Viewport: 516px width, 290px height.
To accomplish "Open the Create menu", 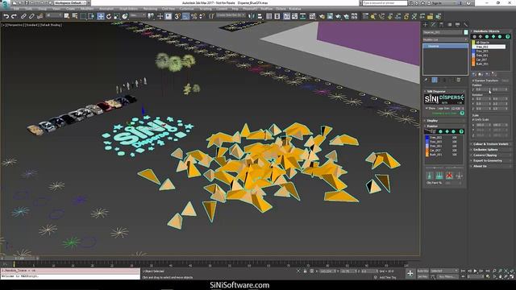I will click(x=70, y=9).
